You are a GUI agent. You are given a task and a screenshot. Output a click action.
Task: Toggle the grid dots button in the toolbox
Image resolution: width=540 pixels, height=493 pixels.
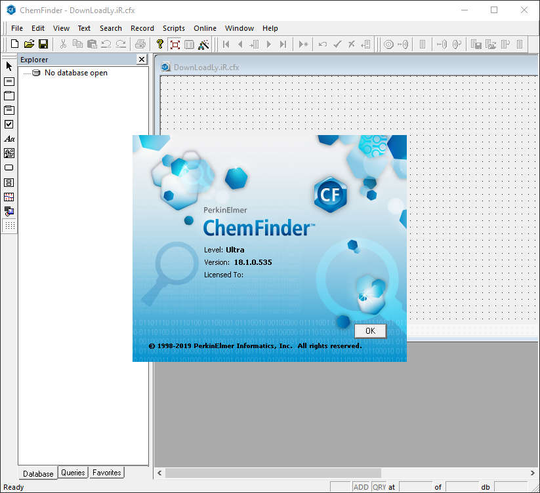click(x=9, y=226)
